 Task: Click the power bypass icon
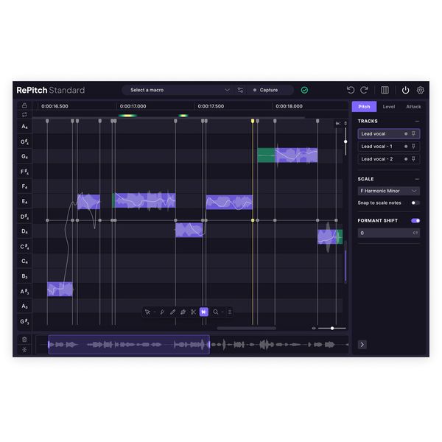point(405,90)
